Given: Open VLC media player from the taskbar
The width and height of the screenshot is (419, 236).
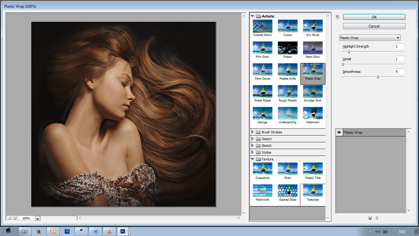Looking at the screenshot, I should pyautogui.click(x=109, y=231).
